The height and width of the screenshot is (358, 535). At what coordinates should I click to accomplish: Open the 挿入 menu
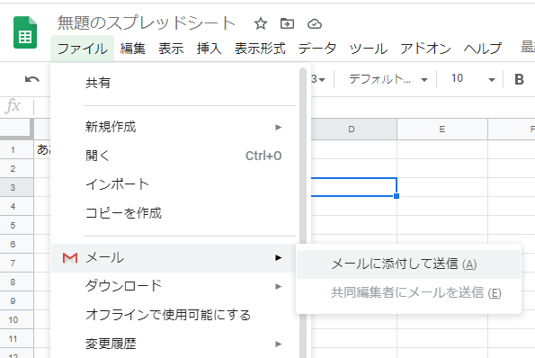click(x=209, y=49)
